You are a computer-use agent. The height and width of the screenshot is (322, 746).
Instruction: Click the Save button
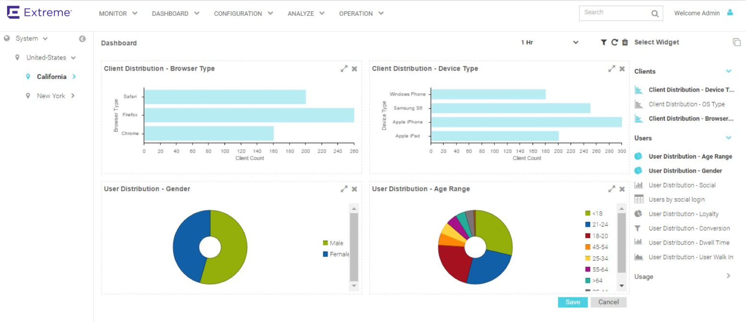(573, 302)
